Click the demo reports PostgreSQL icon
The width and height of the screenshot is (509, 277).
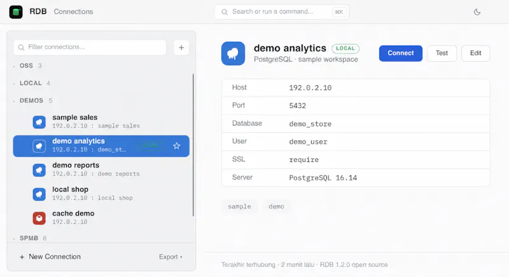pyautogui.click(x=39, y=170)
